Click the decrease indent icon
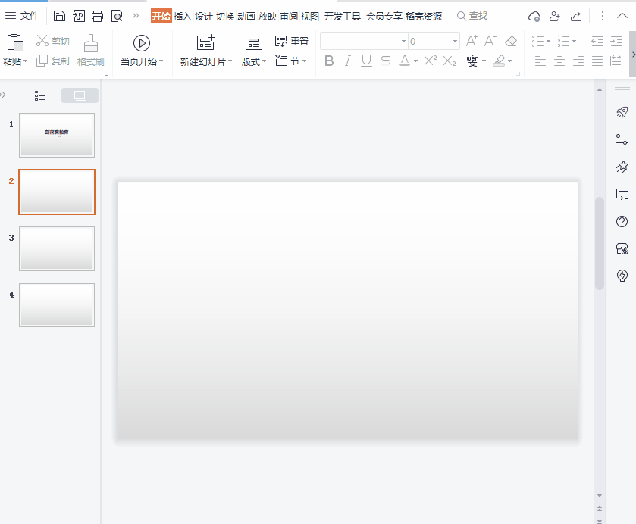Viewport: 636px width, 524px height. click(x=597, y=41)
